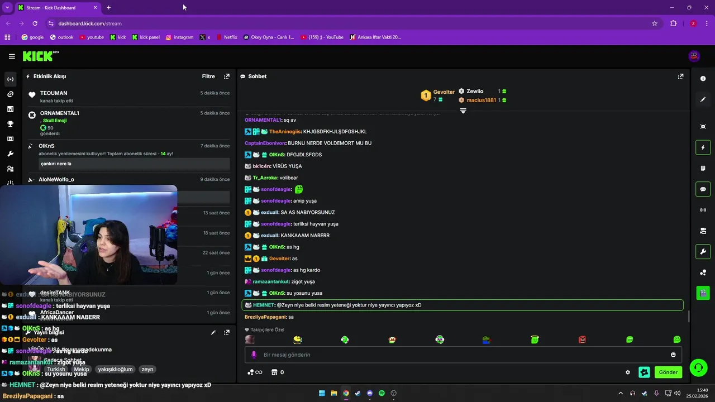Edit Yayın bilgisi with pencil icon
Image resolution: width=715 pixels, height=402 pixels.
213,332
